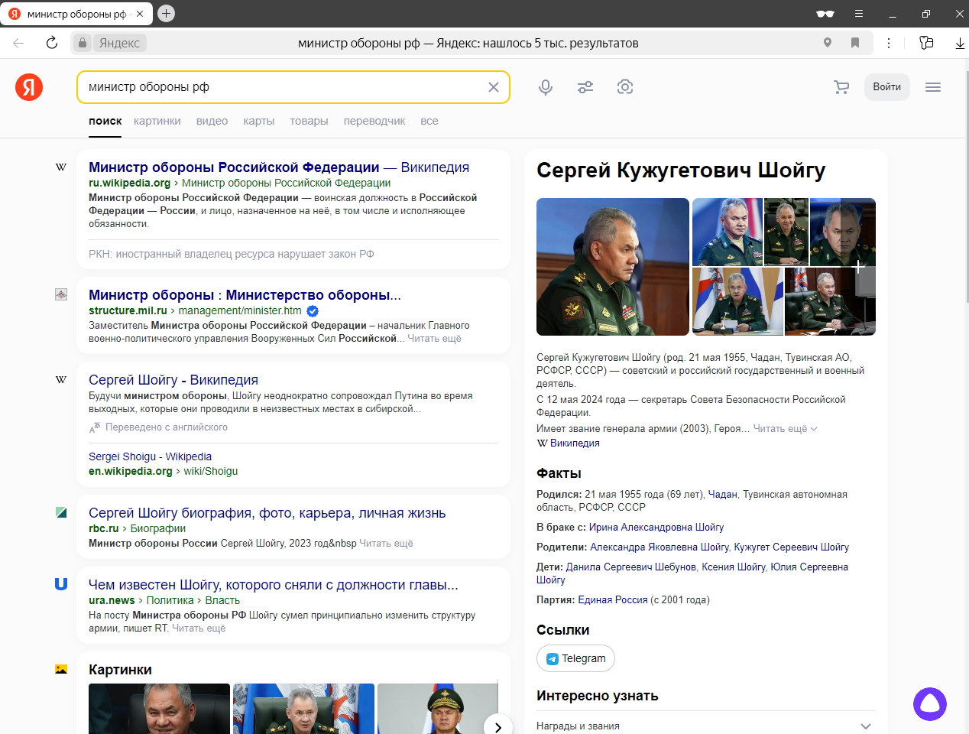Follow the 'Чадан' birthplace link
The image size is (969, 734).
723,495
